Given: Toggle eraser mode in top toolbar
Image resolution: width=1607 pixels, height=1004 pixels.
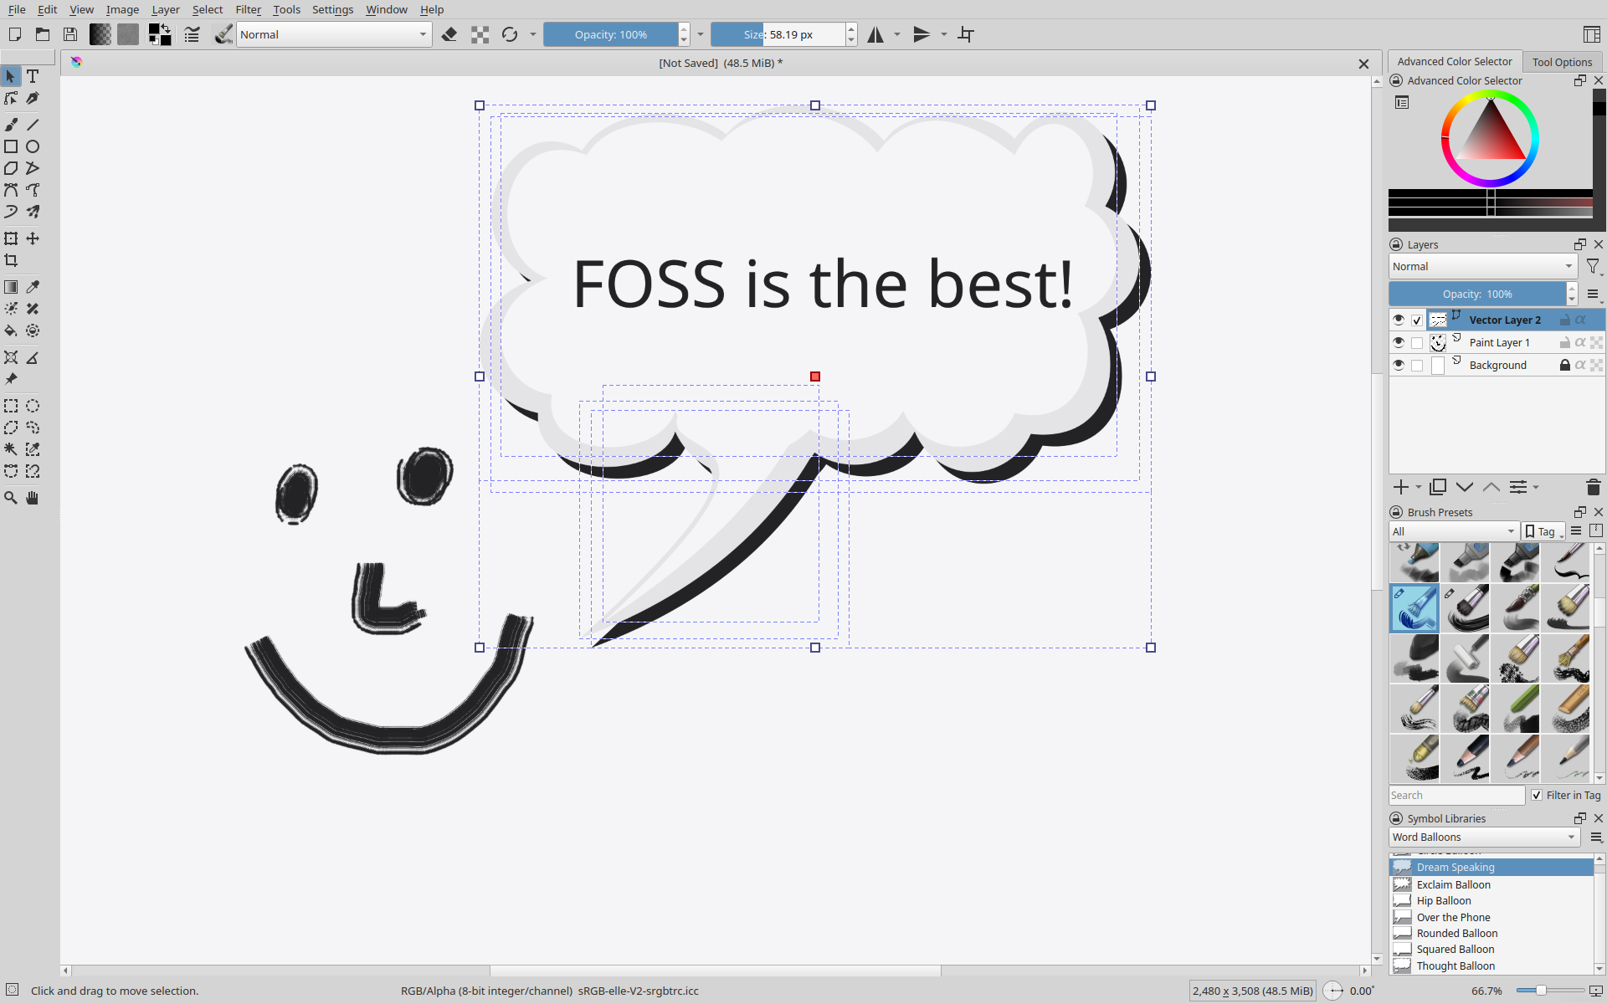Looking at the screenshot, I should [449, 34].
